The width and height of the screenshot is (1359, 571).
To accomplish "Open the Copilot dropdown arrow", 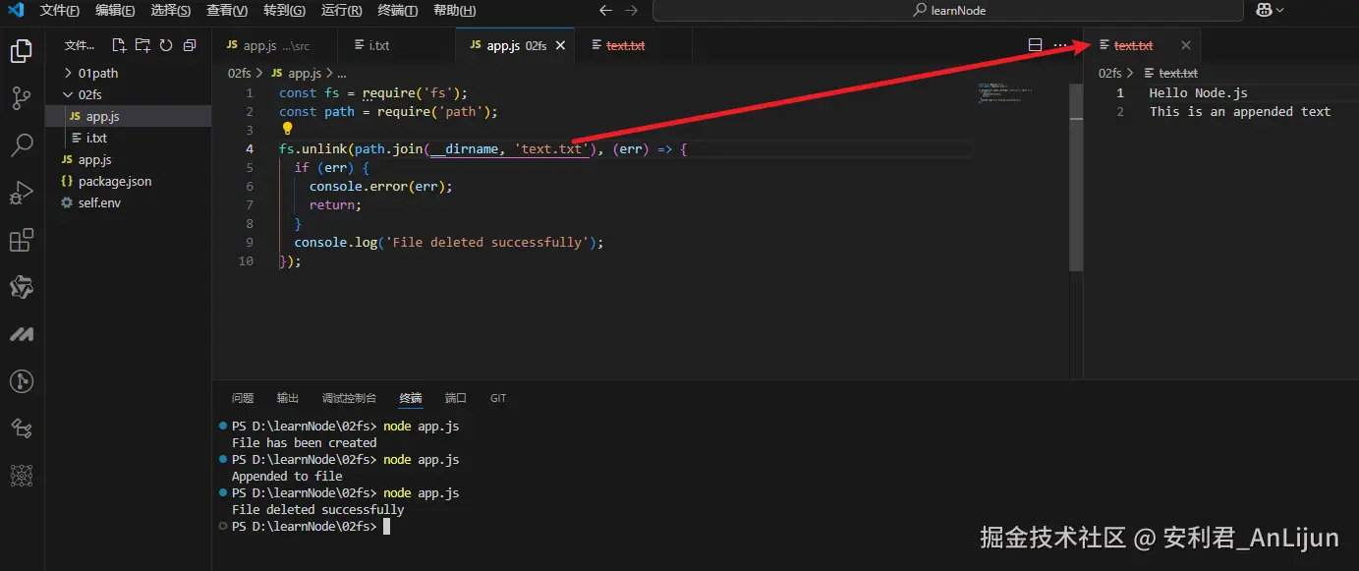I will (1279, 11).
